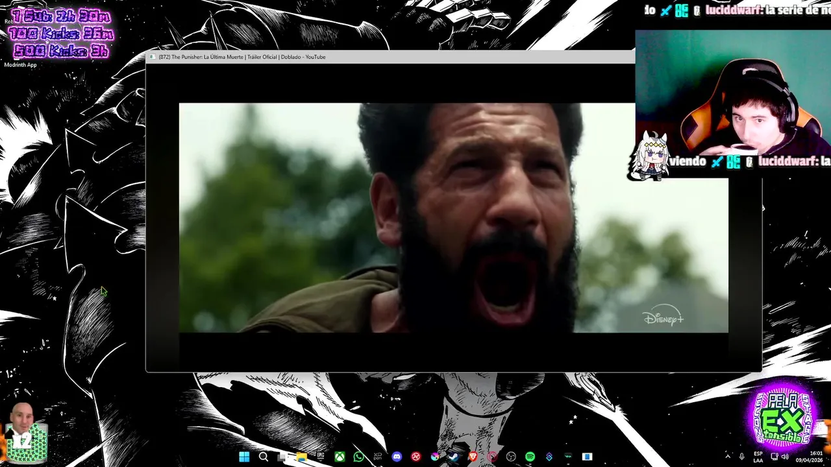Open taskbar Search magnifier
The width and height of the screenshot is (831, 467).
pos(264,457)
